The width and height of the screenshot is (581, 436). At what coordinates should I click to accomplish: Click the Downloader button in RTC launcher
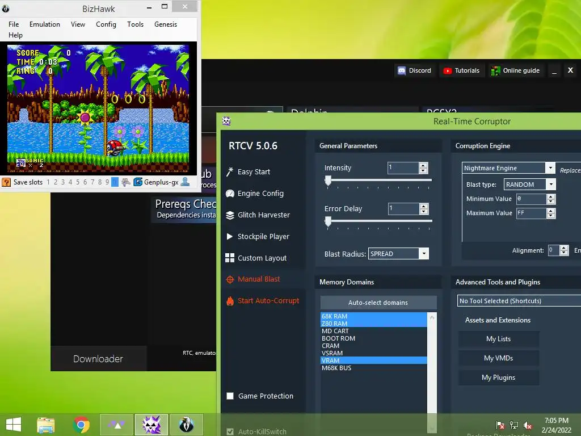click(x=98, y=359)
